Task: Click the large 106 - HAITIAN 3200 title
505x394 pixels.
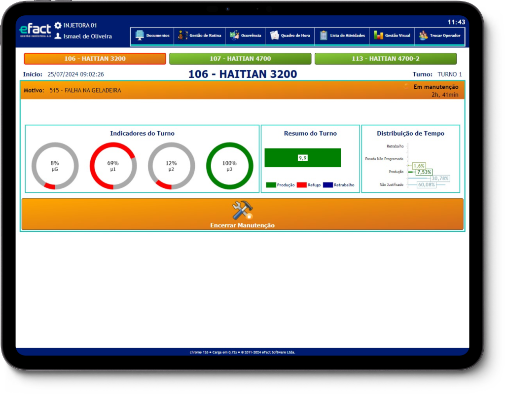Action: pos(243,74)
